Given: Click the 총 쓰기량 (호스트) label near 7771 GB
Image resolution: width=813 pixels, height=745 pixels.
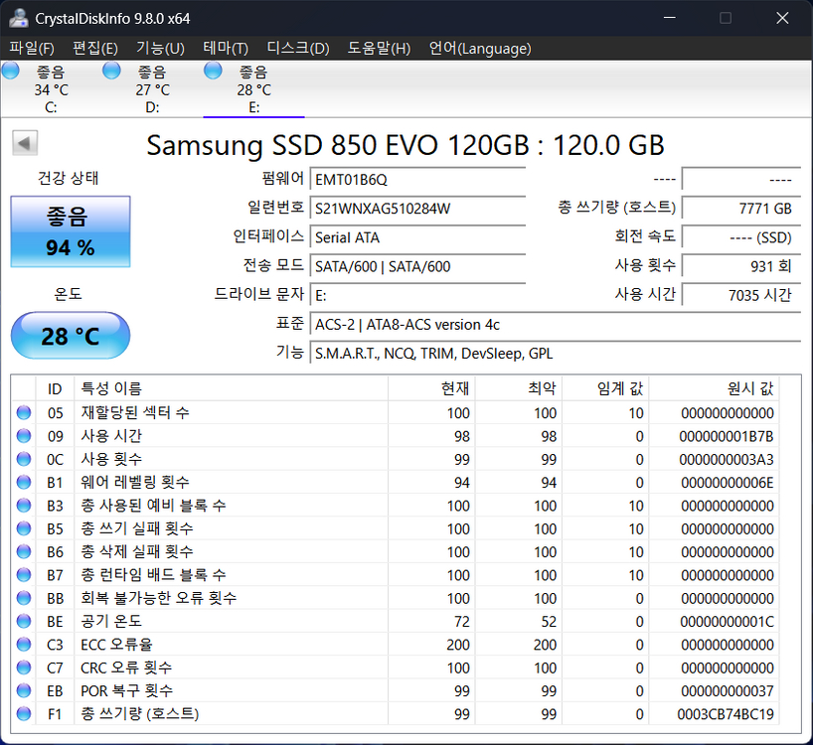Looking at the screenshot, I should coord(616,208).
